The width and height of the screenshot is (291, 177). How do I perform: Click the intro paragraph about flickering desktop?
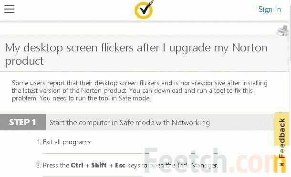140,91
